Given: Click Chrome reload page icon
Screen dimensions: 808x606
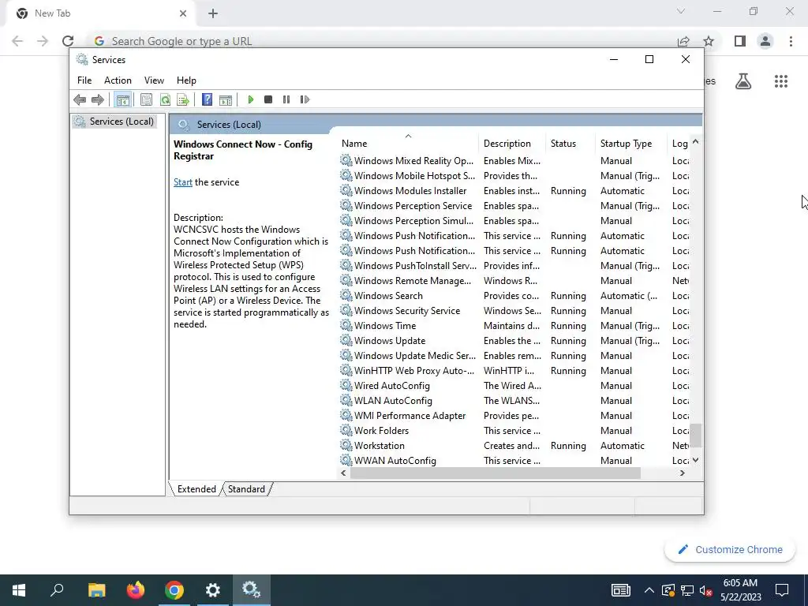Looking at the screenshot, I should pyautogui.click(x=68, y=41).
